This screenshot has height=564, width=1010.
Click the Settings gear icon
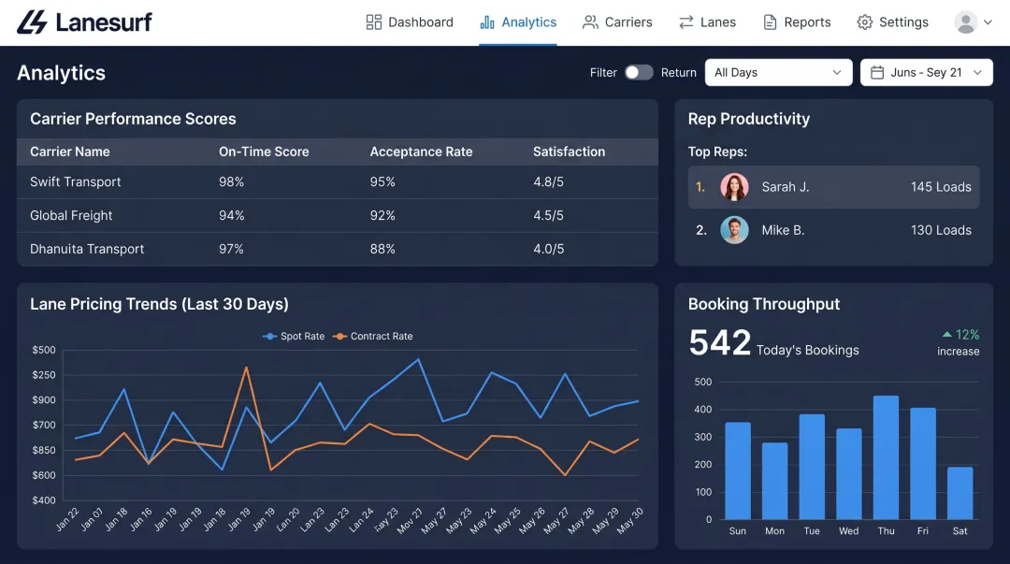(864, 22)
